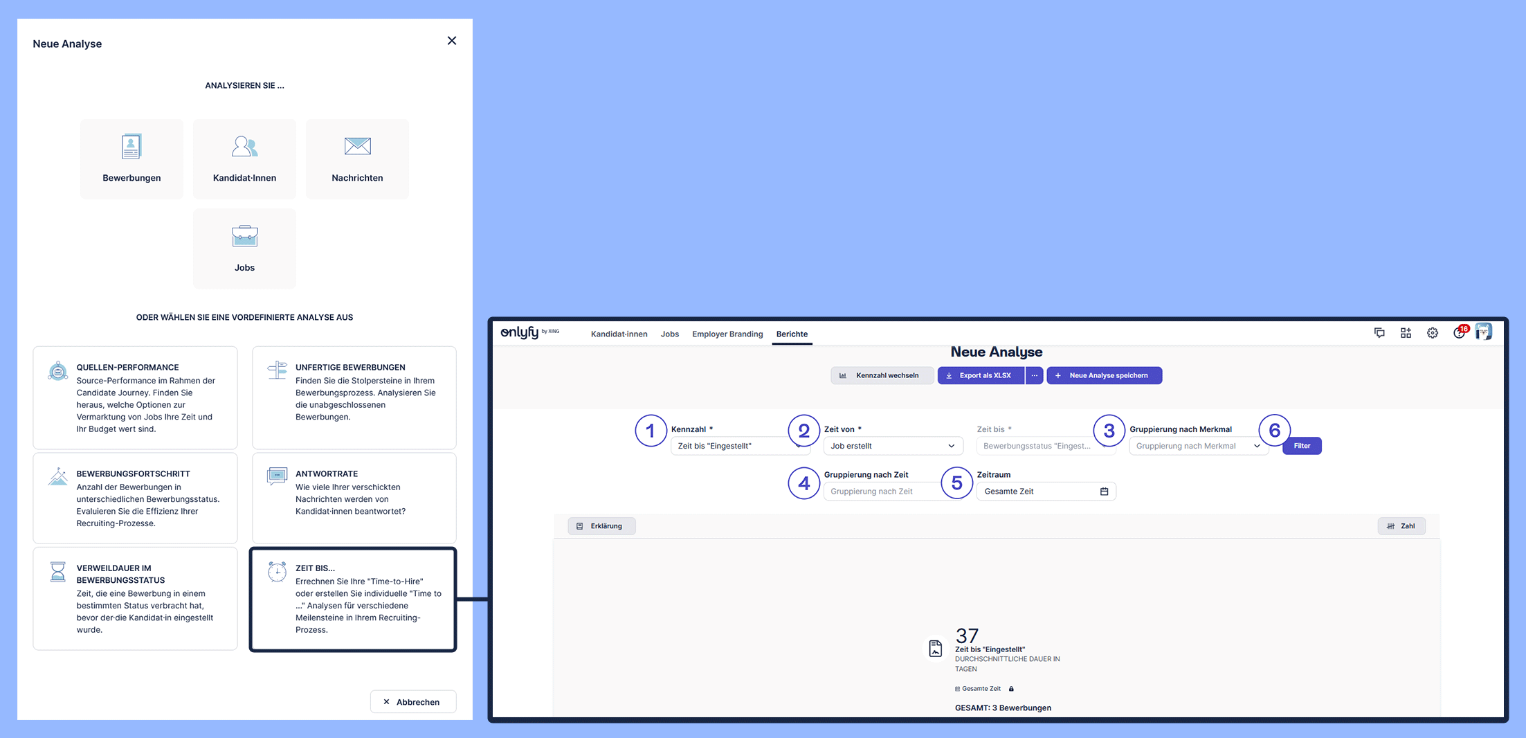
Task: Open settings gear in the header
Action: [1433, 333]
